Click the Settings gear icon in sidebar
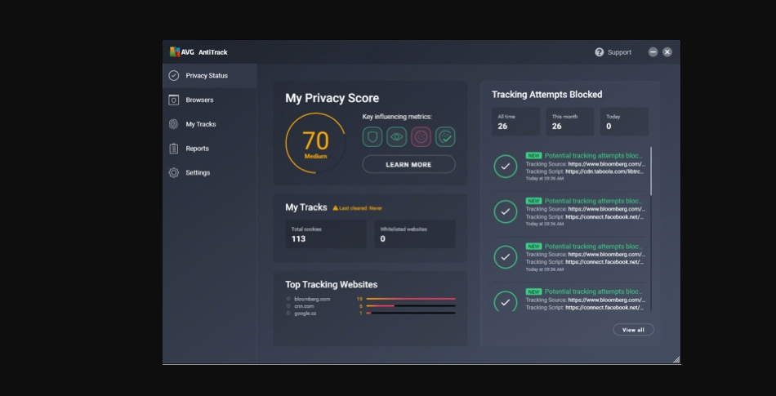The width and height of the screenshot is (776, 396). coord(173,173)
